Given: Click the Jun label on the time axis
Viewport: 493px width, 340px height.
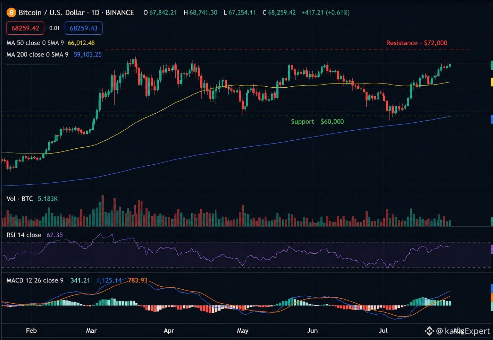Looking at the screenshot, I should click(x=312, y=331).
